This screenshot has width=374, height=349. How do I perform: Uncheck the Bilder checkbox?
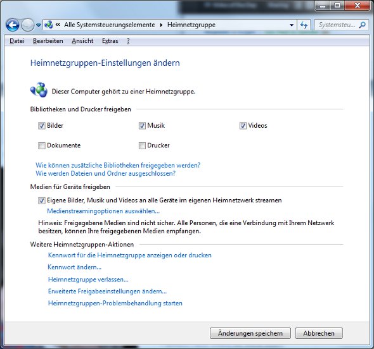tap(41, 126)
